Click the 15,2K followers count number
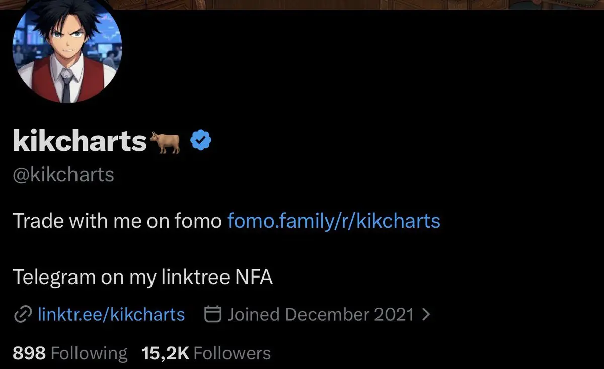This screenshot has width=604, height=369. pyautogui.click(x=166, y=353)
